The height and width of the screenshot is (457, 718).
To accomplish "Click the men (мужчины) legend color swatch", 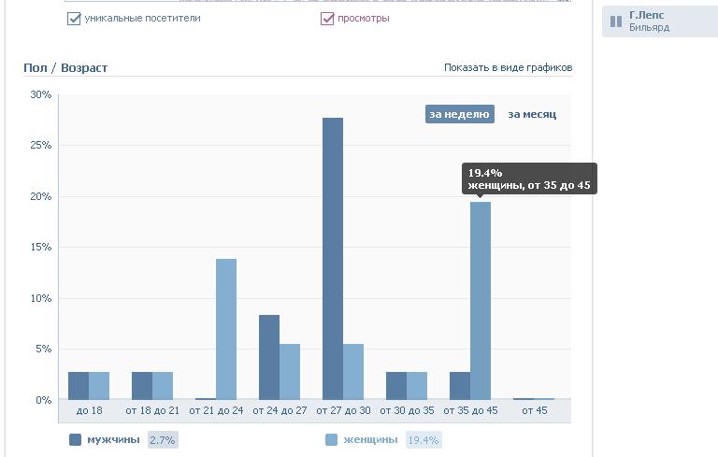I will click(75, 439).
